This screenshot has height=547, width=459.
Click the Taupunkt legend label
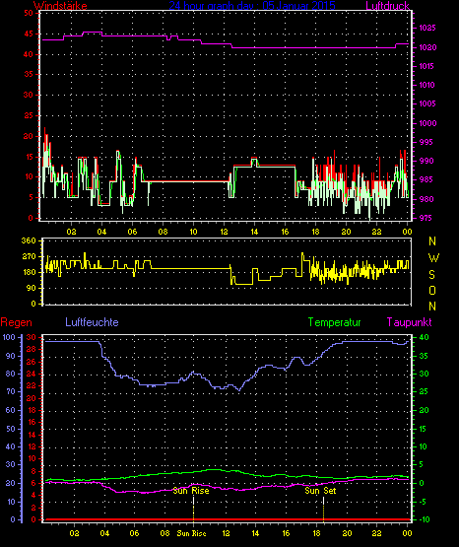[x=409, y=322]
